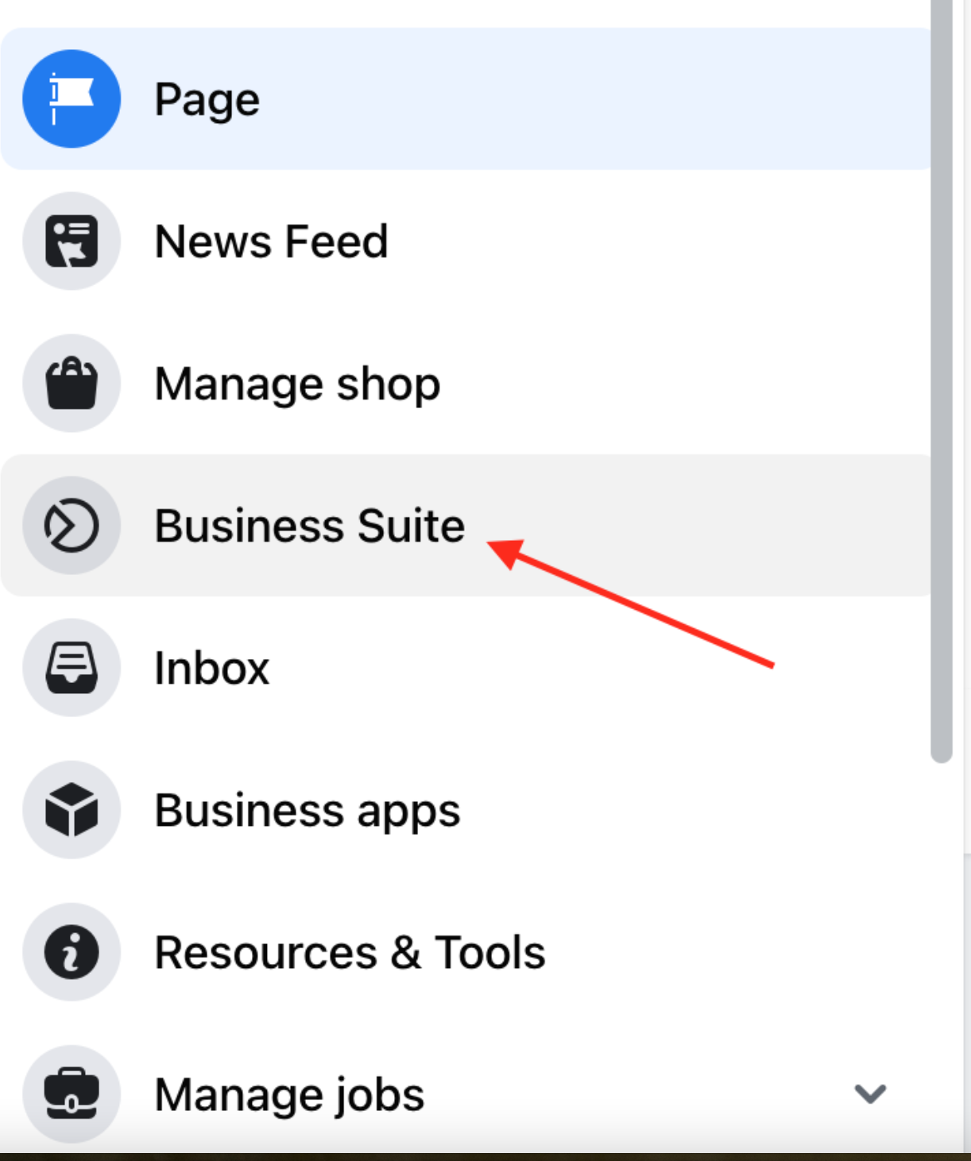Click the Inbox tray icon

[x=71, y=667]
